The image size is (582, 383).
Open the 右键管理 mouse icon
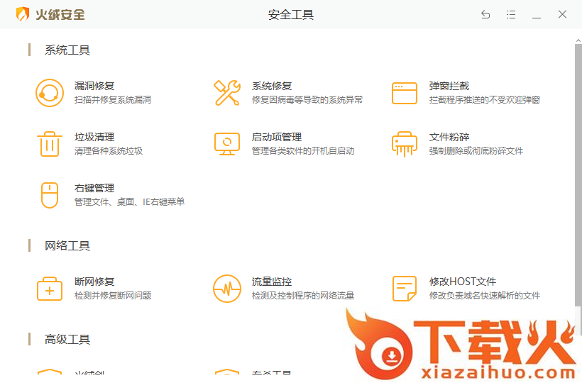pyautogui.click(x=50, y=195)
